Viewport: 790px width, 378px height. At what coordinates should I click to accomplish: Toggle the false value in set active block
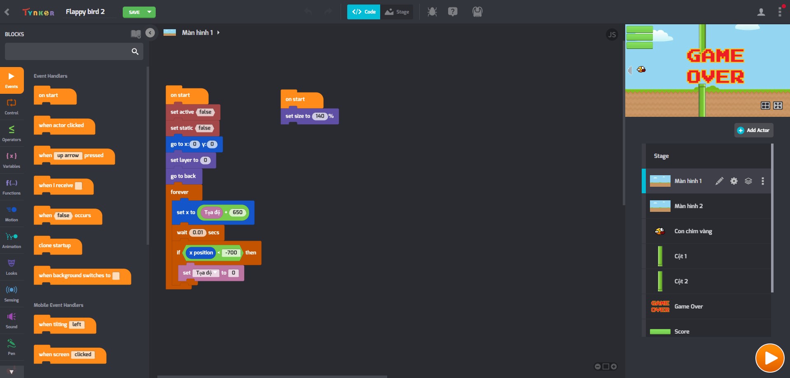pos(205,112)
